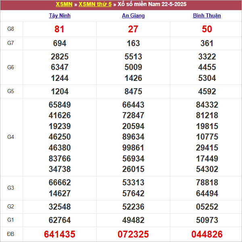Click G7 number 694
Image resolution: width=242 pixels, height=242 pixels.
point(60,43)
